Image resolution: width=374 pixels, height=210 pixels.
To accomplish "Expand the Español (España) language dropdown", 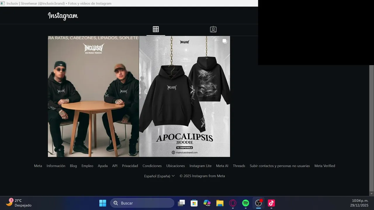I will (160, 176).
